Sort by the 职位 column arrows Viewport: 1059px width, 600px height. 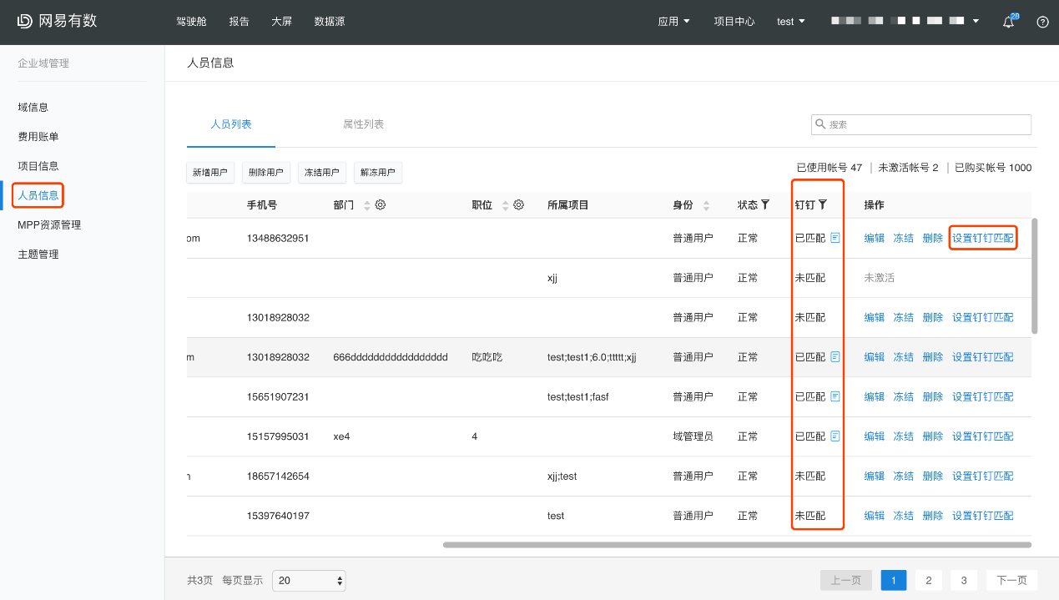click(505, 205)
